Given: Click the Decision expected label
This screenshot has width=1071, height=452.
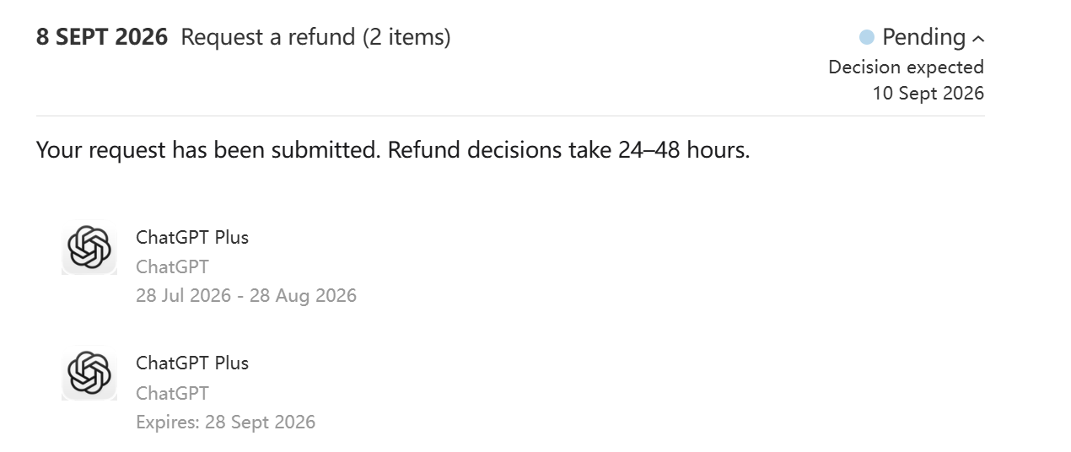Looking at the screenshot, I should tap(906, 67).
